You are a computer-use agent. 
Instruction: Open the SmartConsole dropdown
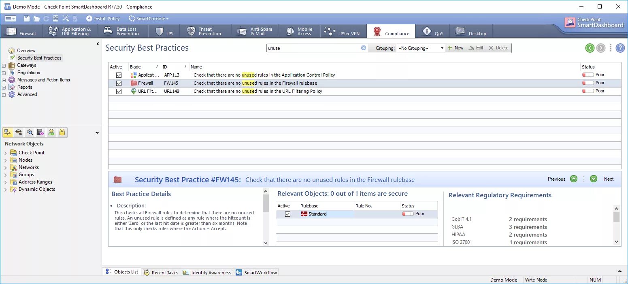point(148,19)
